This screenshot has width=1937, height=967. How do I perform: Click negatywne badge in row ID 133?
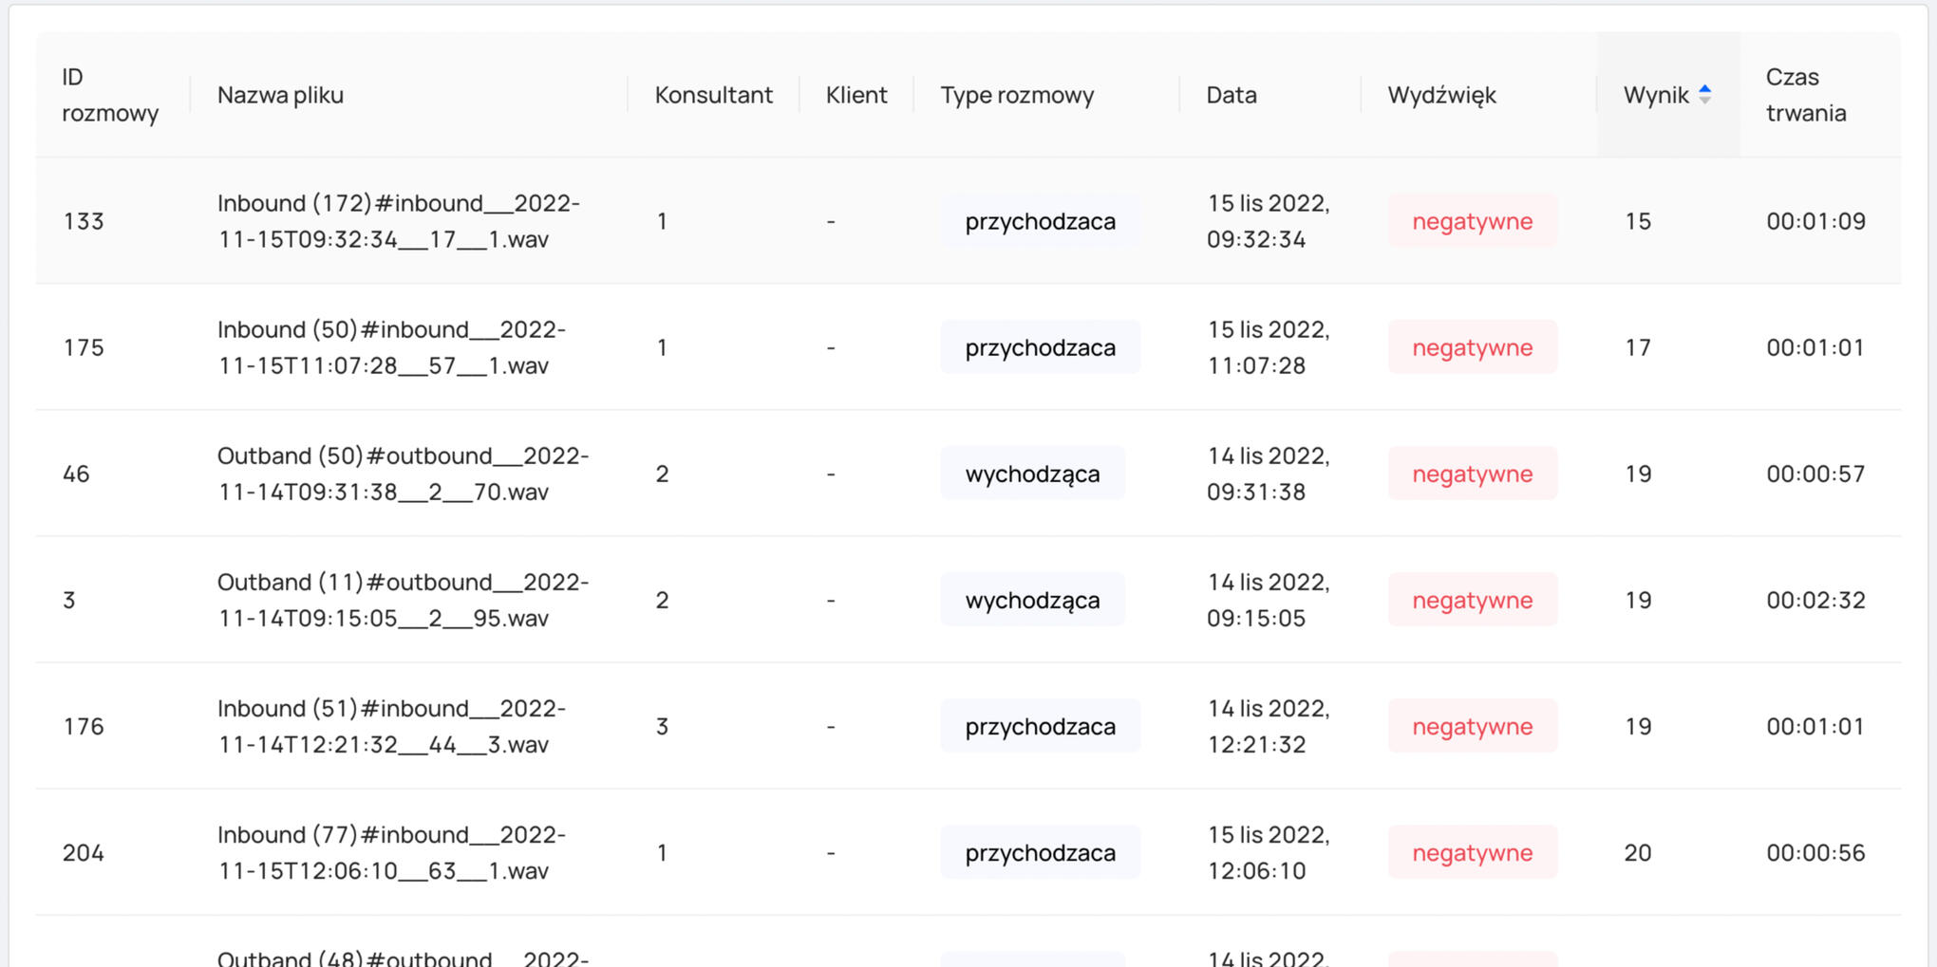[1472, 221]
